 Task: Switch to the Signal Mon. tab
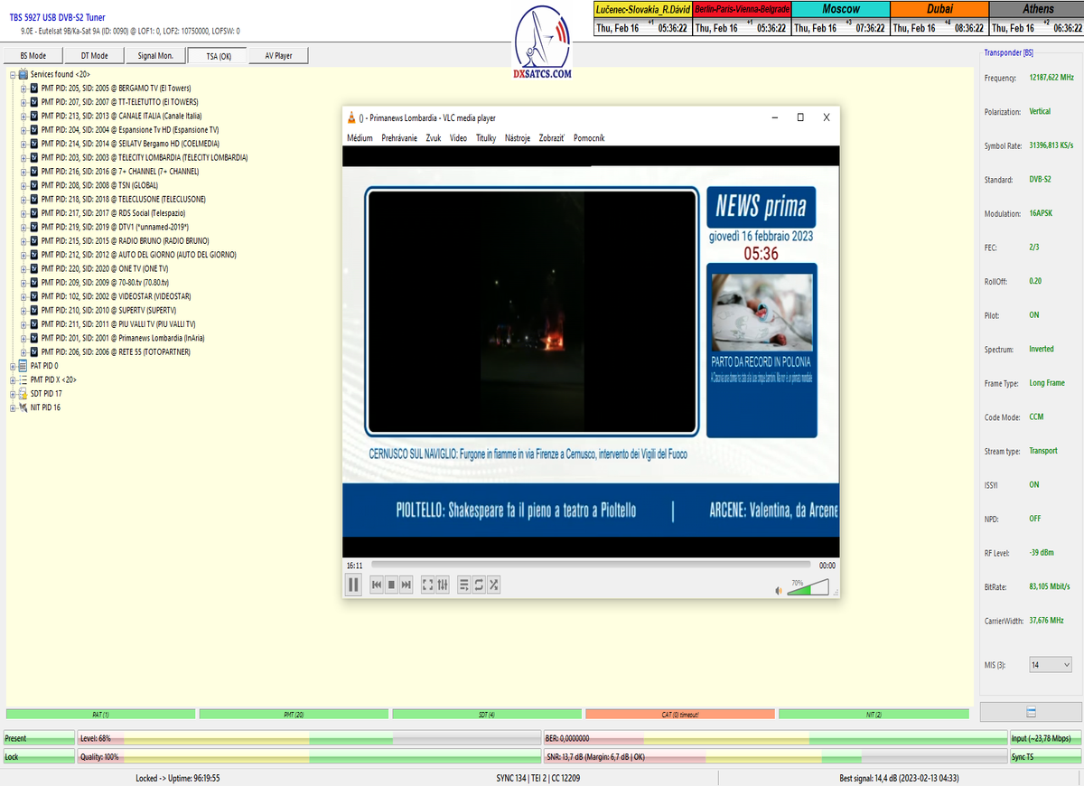pos(155,56)
